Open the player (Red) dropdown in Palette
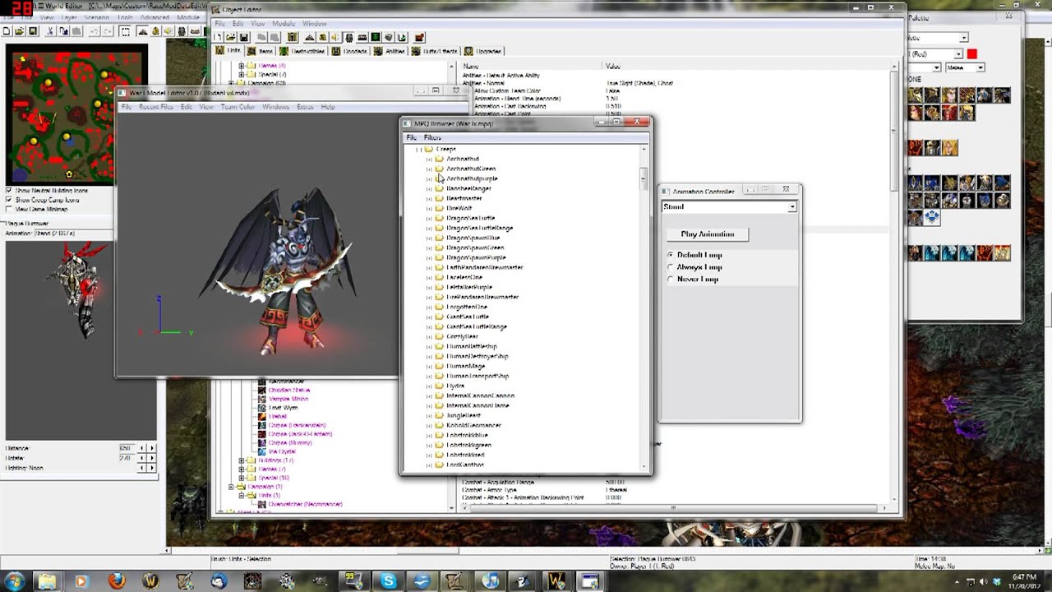Viewport: 1052px width, 592px height. pos(958,54)
